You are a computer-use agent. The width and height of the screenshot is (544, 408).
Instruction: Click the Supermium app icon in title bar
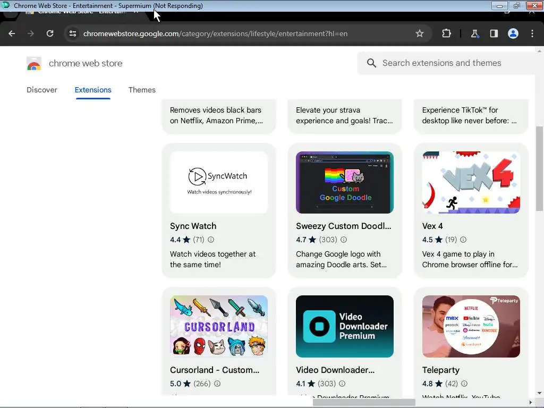5,5
